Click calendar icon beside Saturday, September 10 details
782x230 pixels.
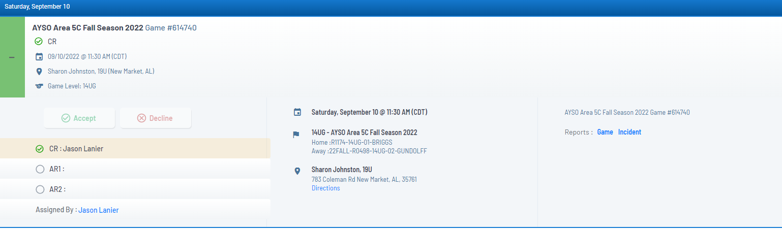pos(297,112)
